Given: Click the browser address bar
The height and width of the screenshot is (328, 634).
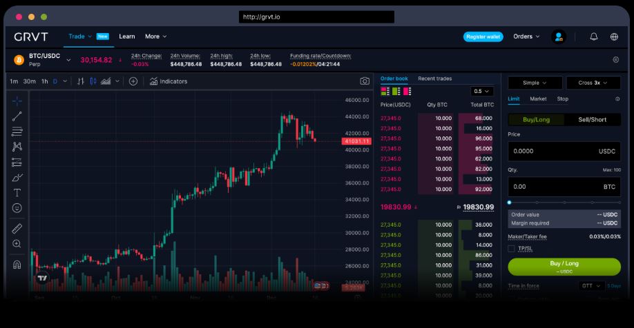Looking at the screenshot, I should pos(316,17).
